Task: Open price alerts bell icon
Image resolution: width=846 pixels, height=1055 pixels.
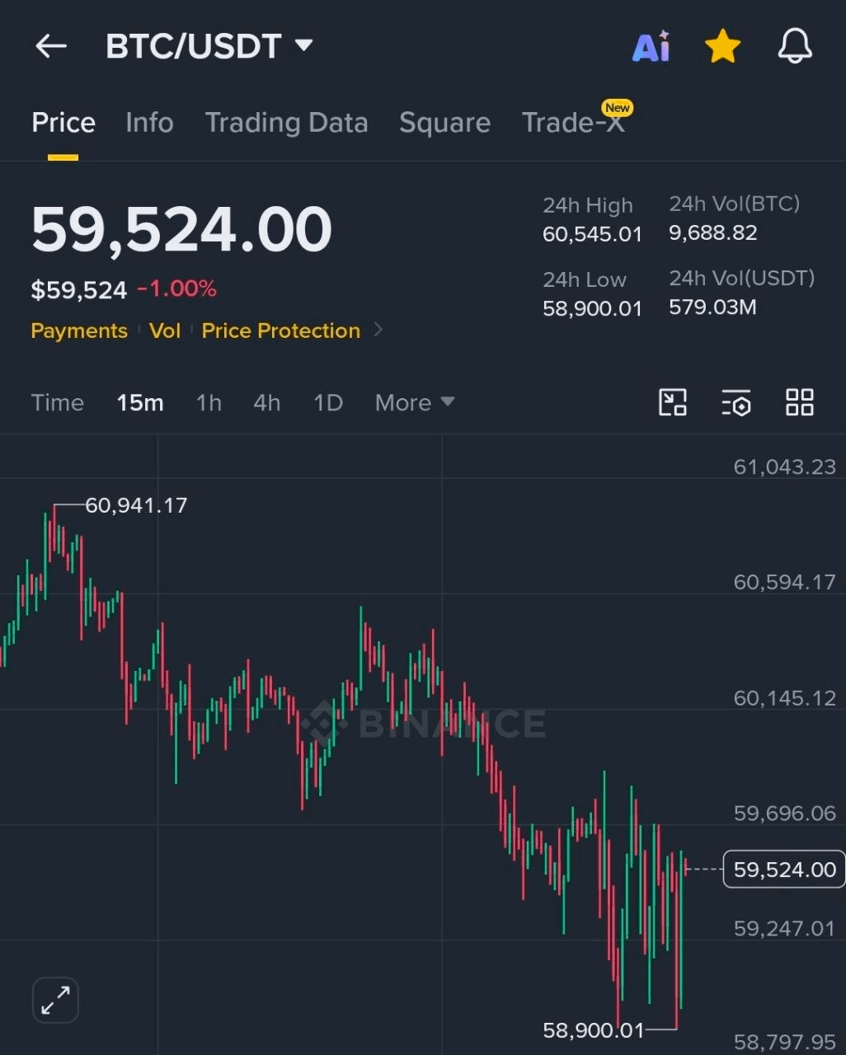Action: click(x=795, y=46)
